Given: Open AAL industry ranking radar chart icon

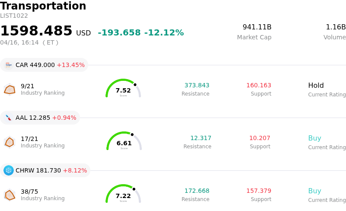Looking at the screenshot, I should pos(10,142).
